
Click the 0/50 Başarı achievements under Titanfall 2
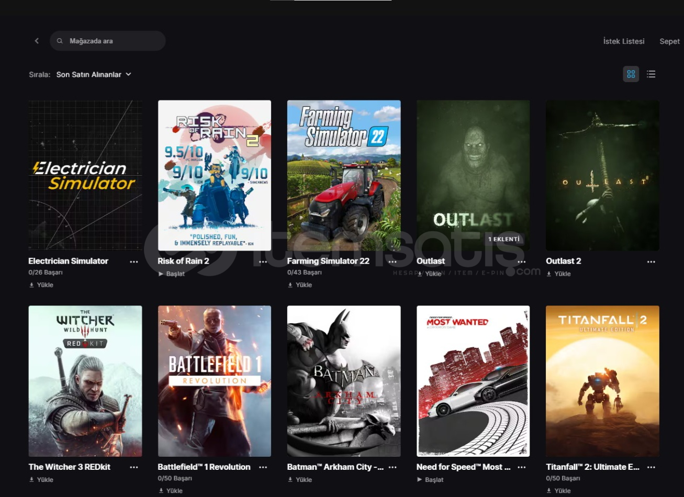point(563,478)
